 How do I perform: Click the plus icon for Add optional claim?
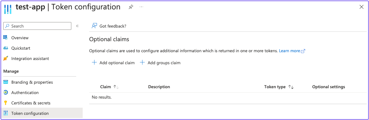[x=94, y=63]
